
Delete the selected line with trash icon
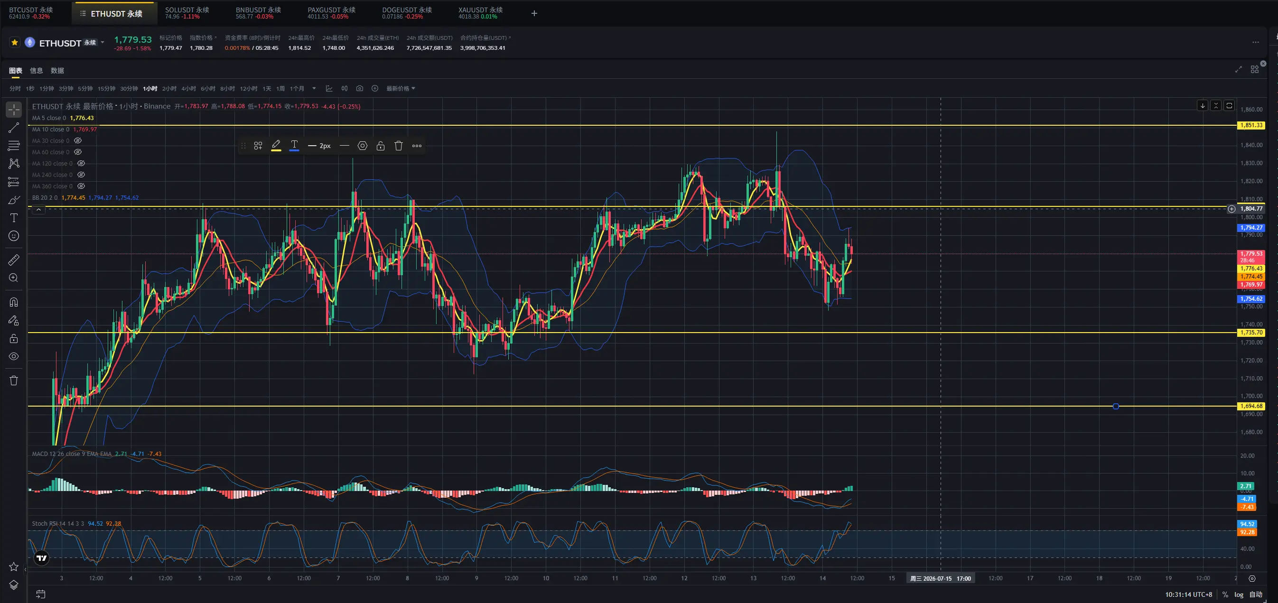click(x=398, y=146)
